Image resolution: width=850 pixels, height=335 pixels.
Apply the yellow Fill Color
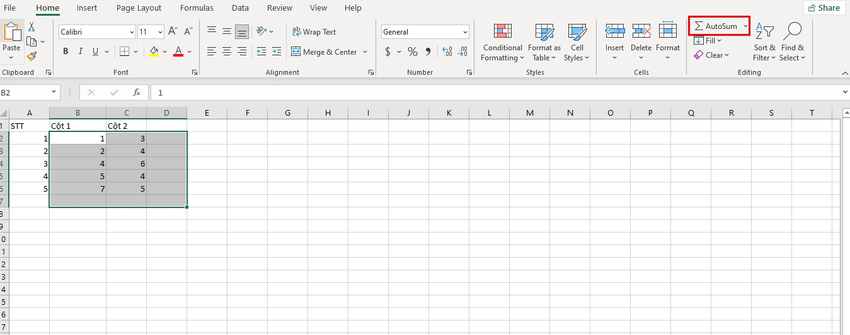[154, 52]
